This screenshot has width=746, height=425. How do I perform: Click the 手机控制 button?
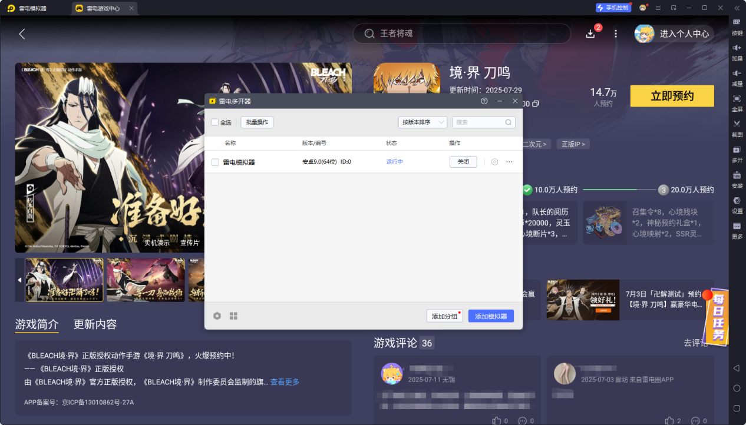(613, 8)
